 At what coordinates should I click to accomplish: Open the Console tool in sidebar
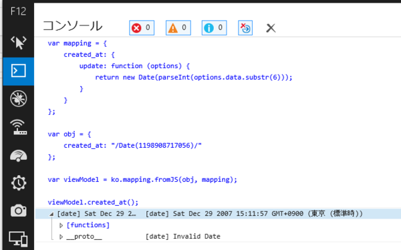[x=19, y=71]
